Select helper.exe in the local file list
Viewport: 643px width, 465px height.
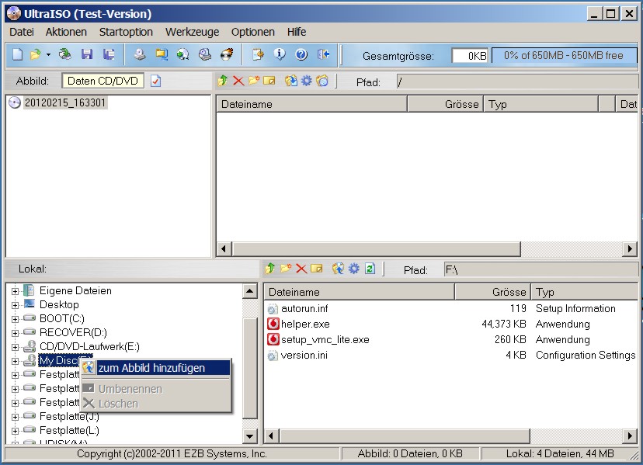click(305, 324)
